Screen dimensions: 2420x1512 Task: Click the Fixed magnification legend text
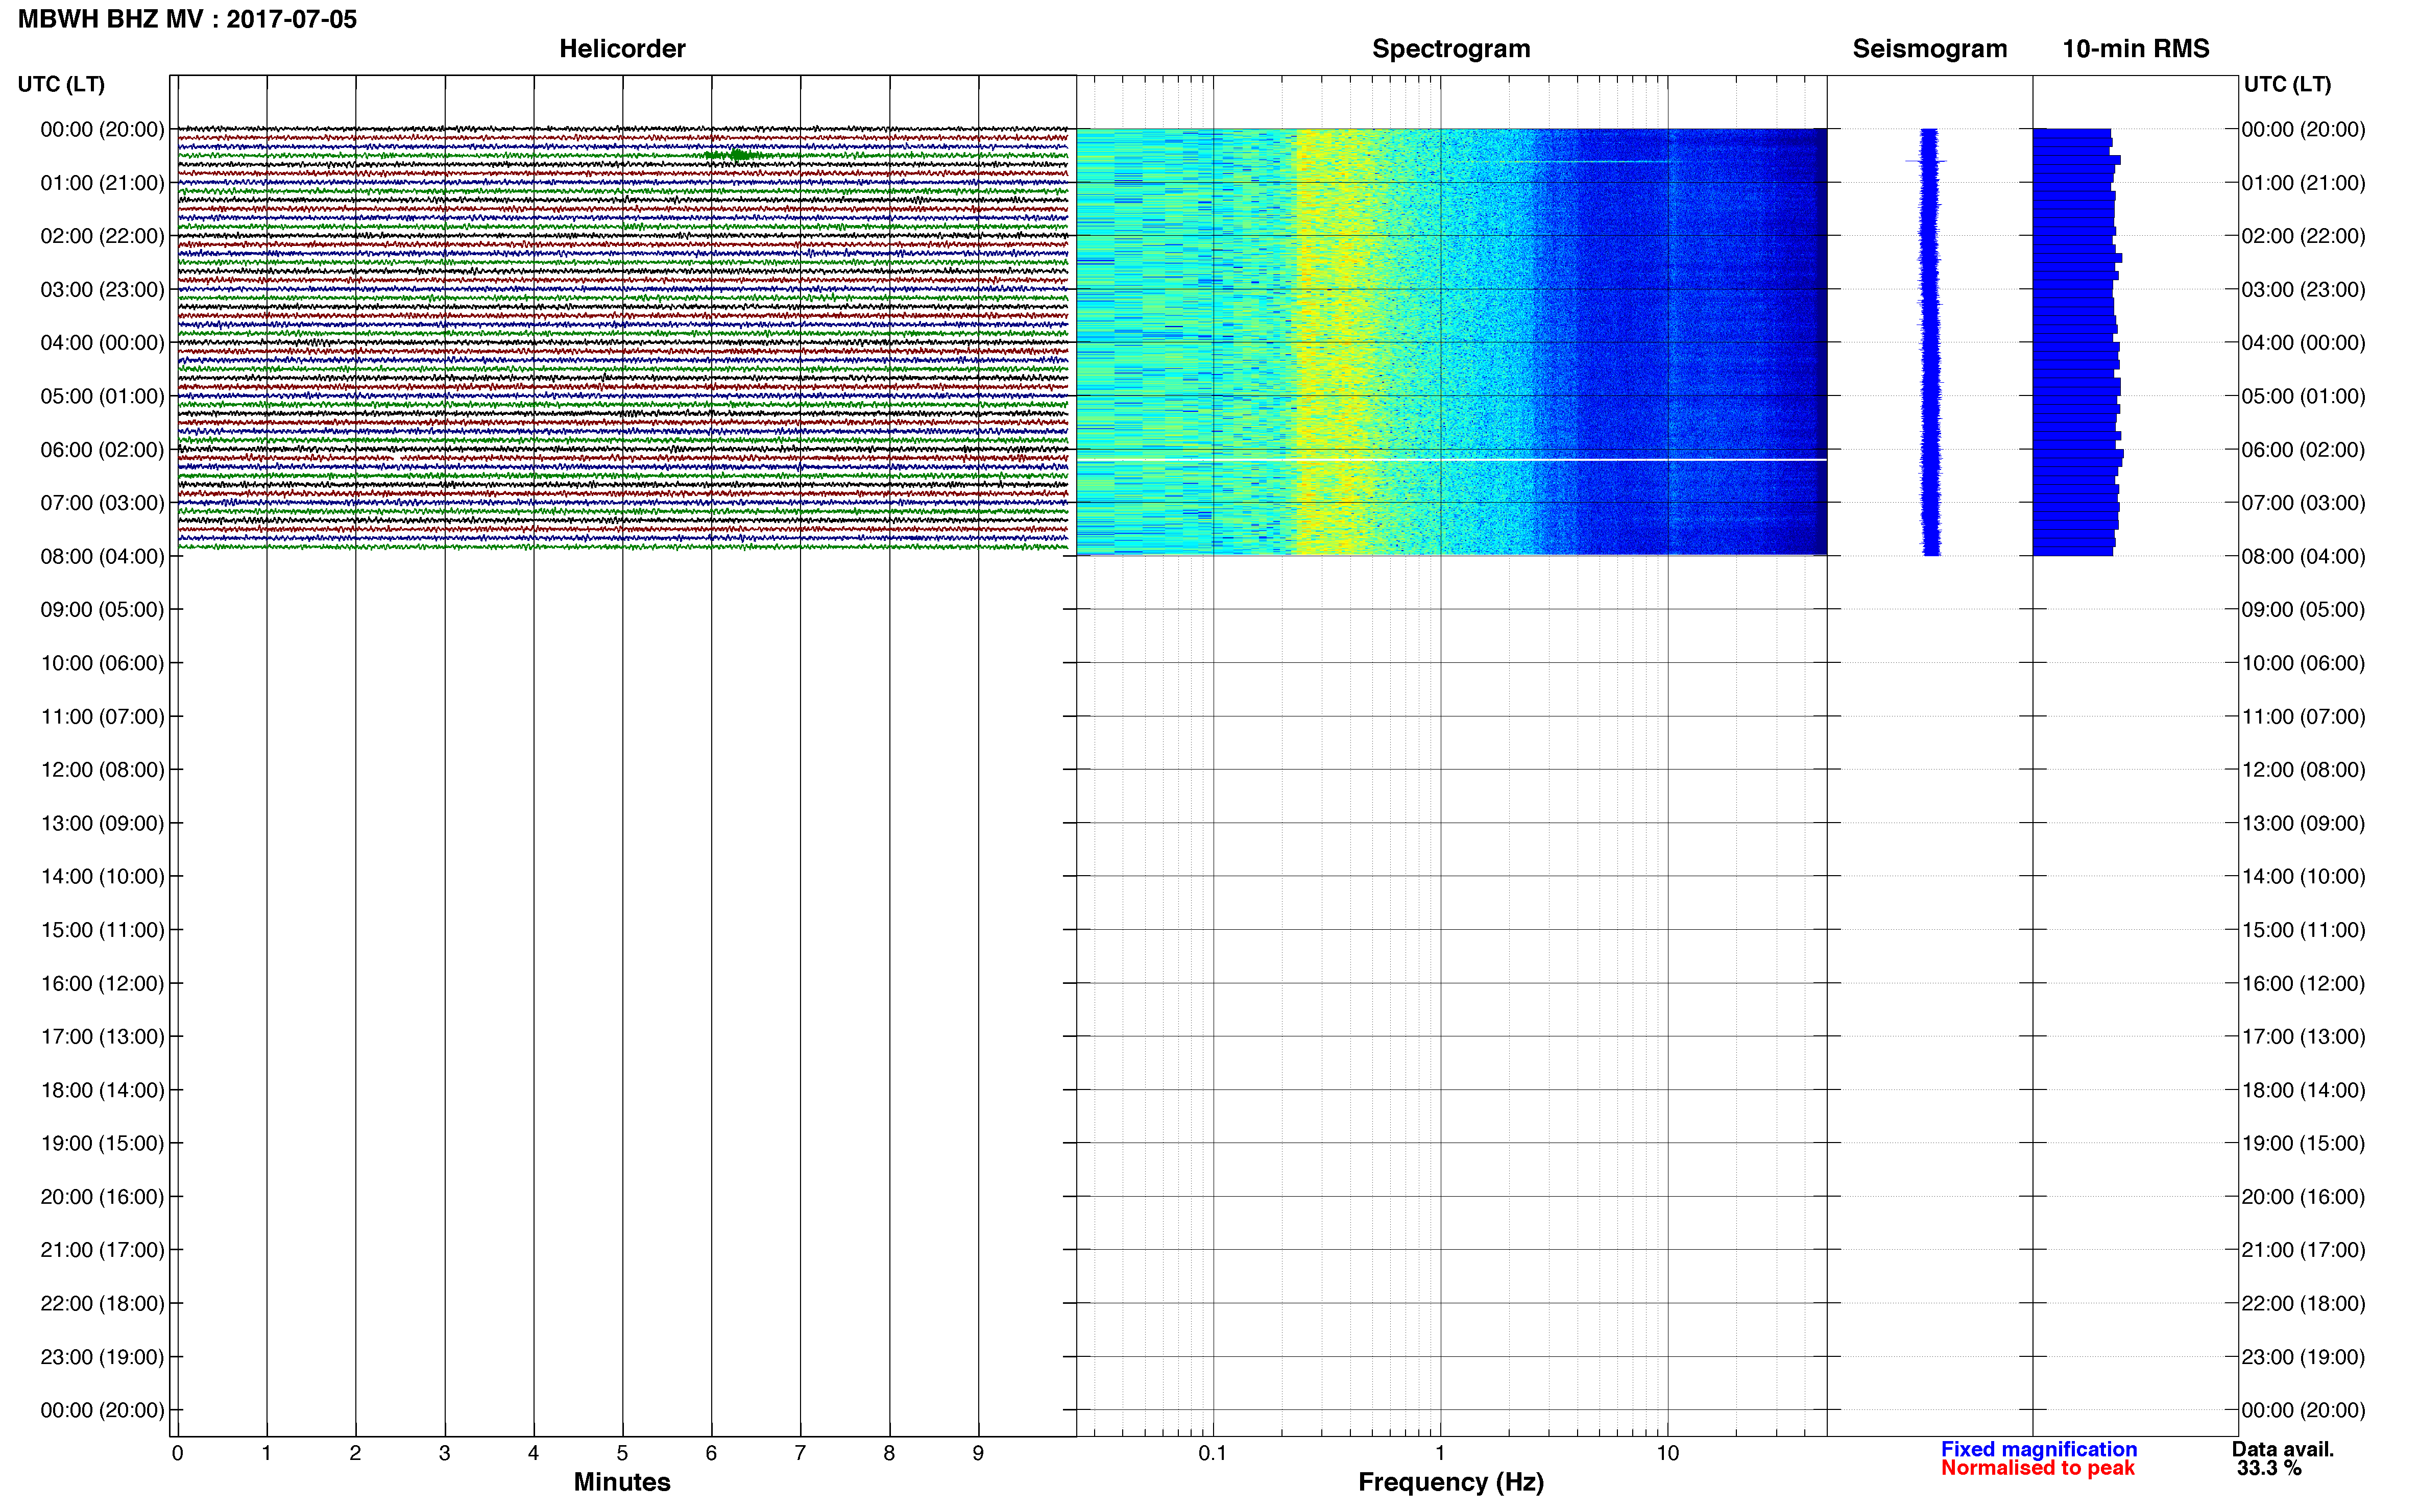[x=2039, y=1449]
